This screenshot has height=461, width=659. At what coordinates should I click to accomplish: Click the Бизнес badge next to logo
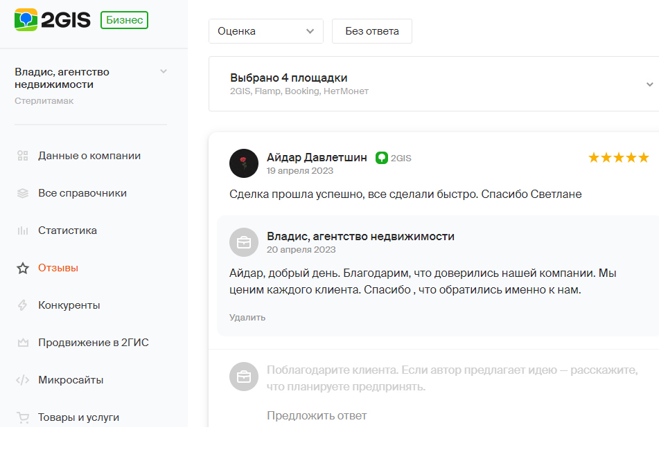(125, 20)
